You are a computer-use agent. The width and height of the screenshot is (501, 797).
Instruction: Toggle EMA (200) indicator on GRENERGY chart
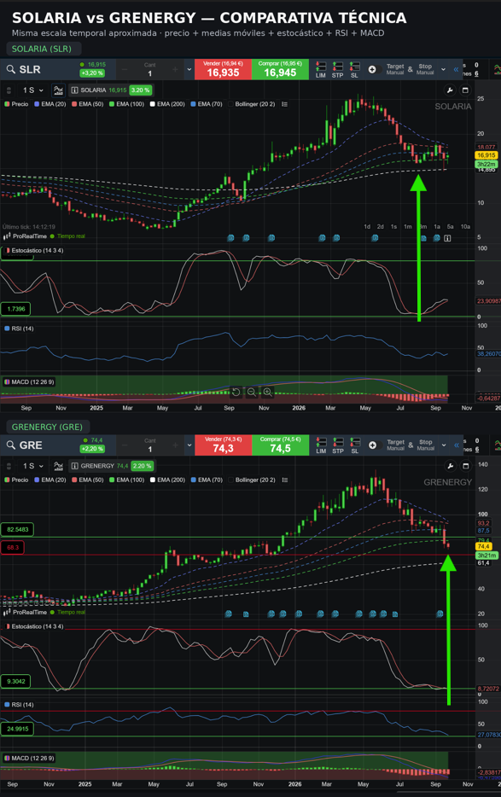[x=167, y=480]
